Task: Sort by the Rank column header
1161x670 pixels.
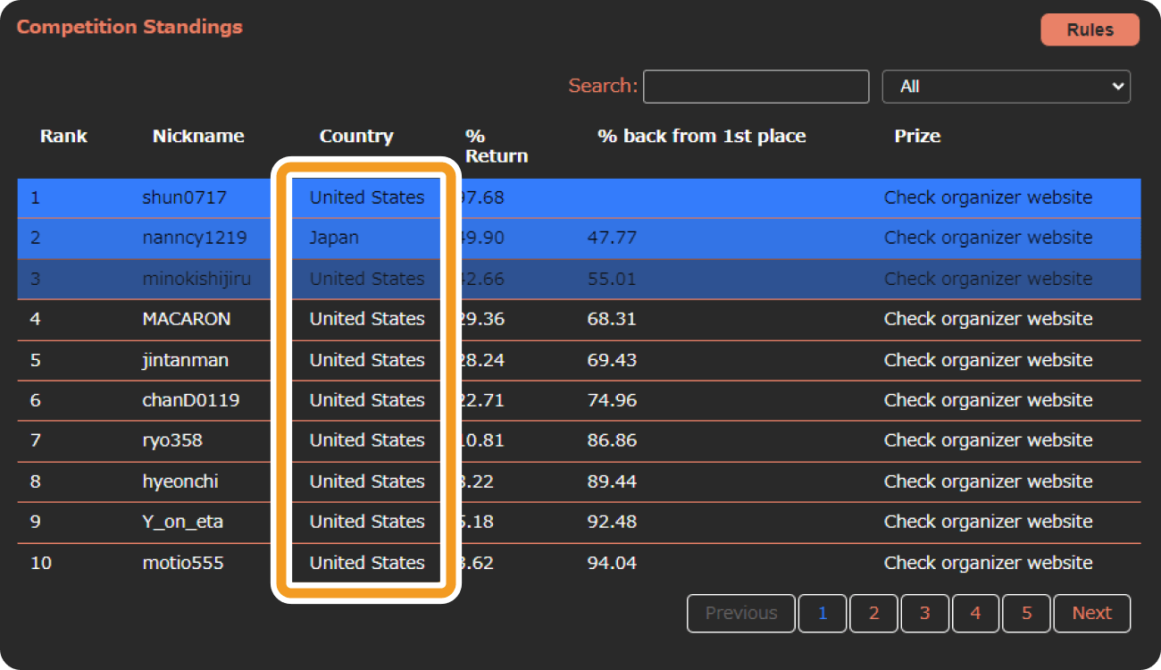Action: pyautogui.click(x=63, y=137)
